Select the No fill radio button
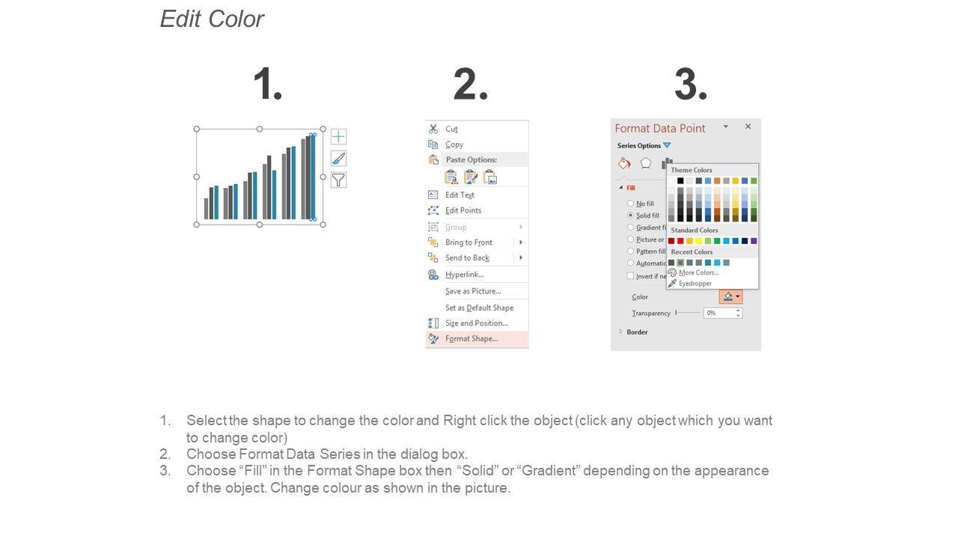 point(631,204)
